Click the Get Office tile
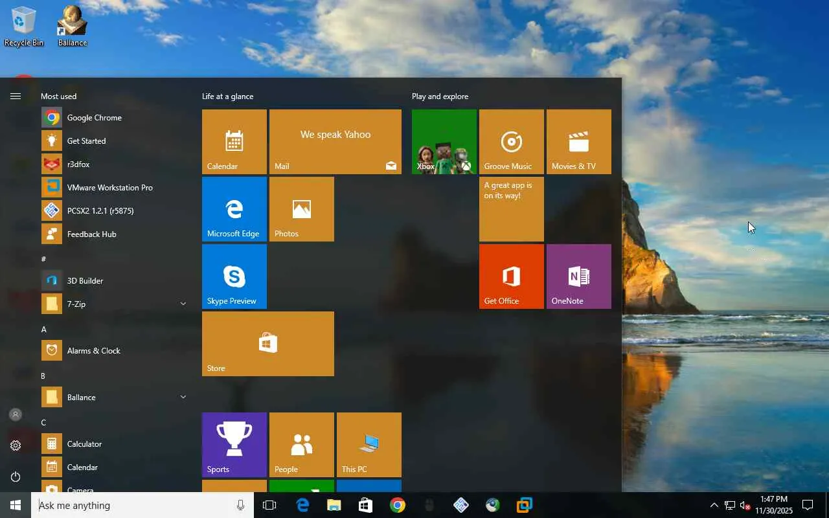This screenshot has height=518, width=829. 512,276
